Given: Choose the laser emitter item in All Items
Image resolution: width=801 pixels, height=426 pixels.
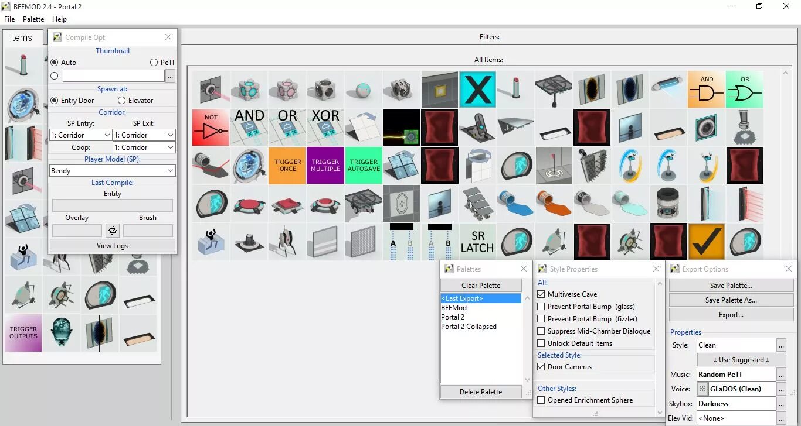Looking at the screenshot, I should tap(211, 90).
